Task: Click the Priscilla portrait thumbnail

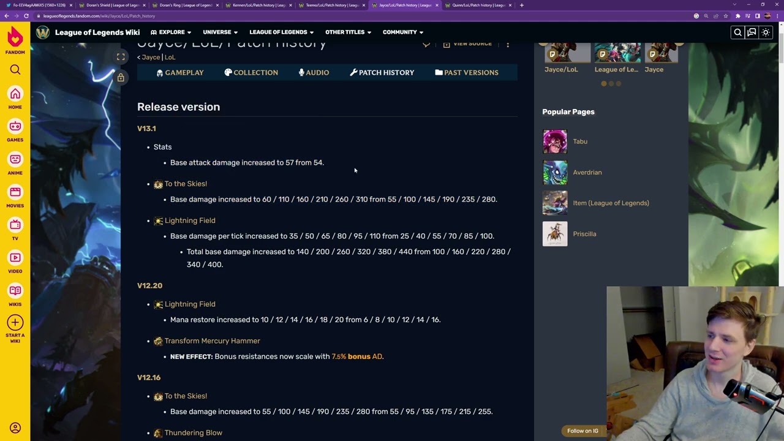Action: (x=555, y=234)
